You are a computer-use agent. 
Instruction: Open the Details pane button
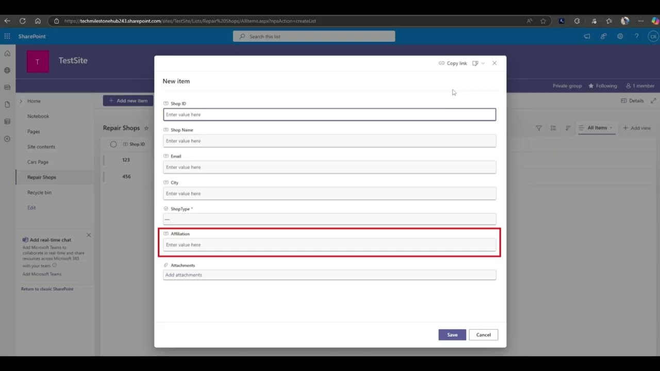coord(632,101)
